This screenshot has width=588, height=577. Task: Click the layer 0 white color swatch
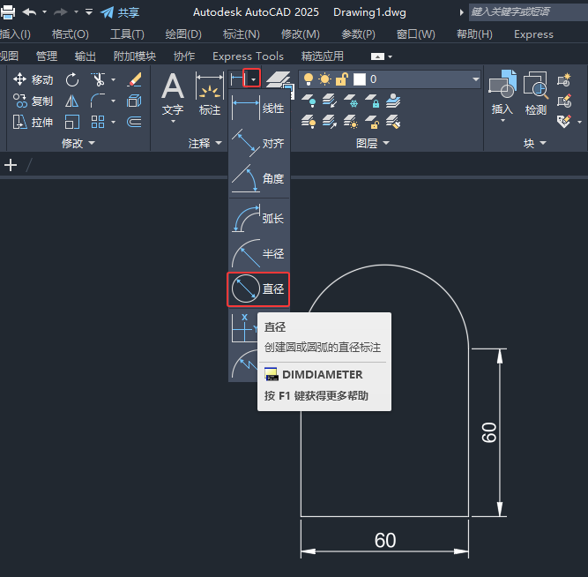coord(359,79)
